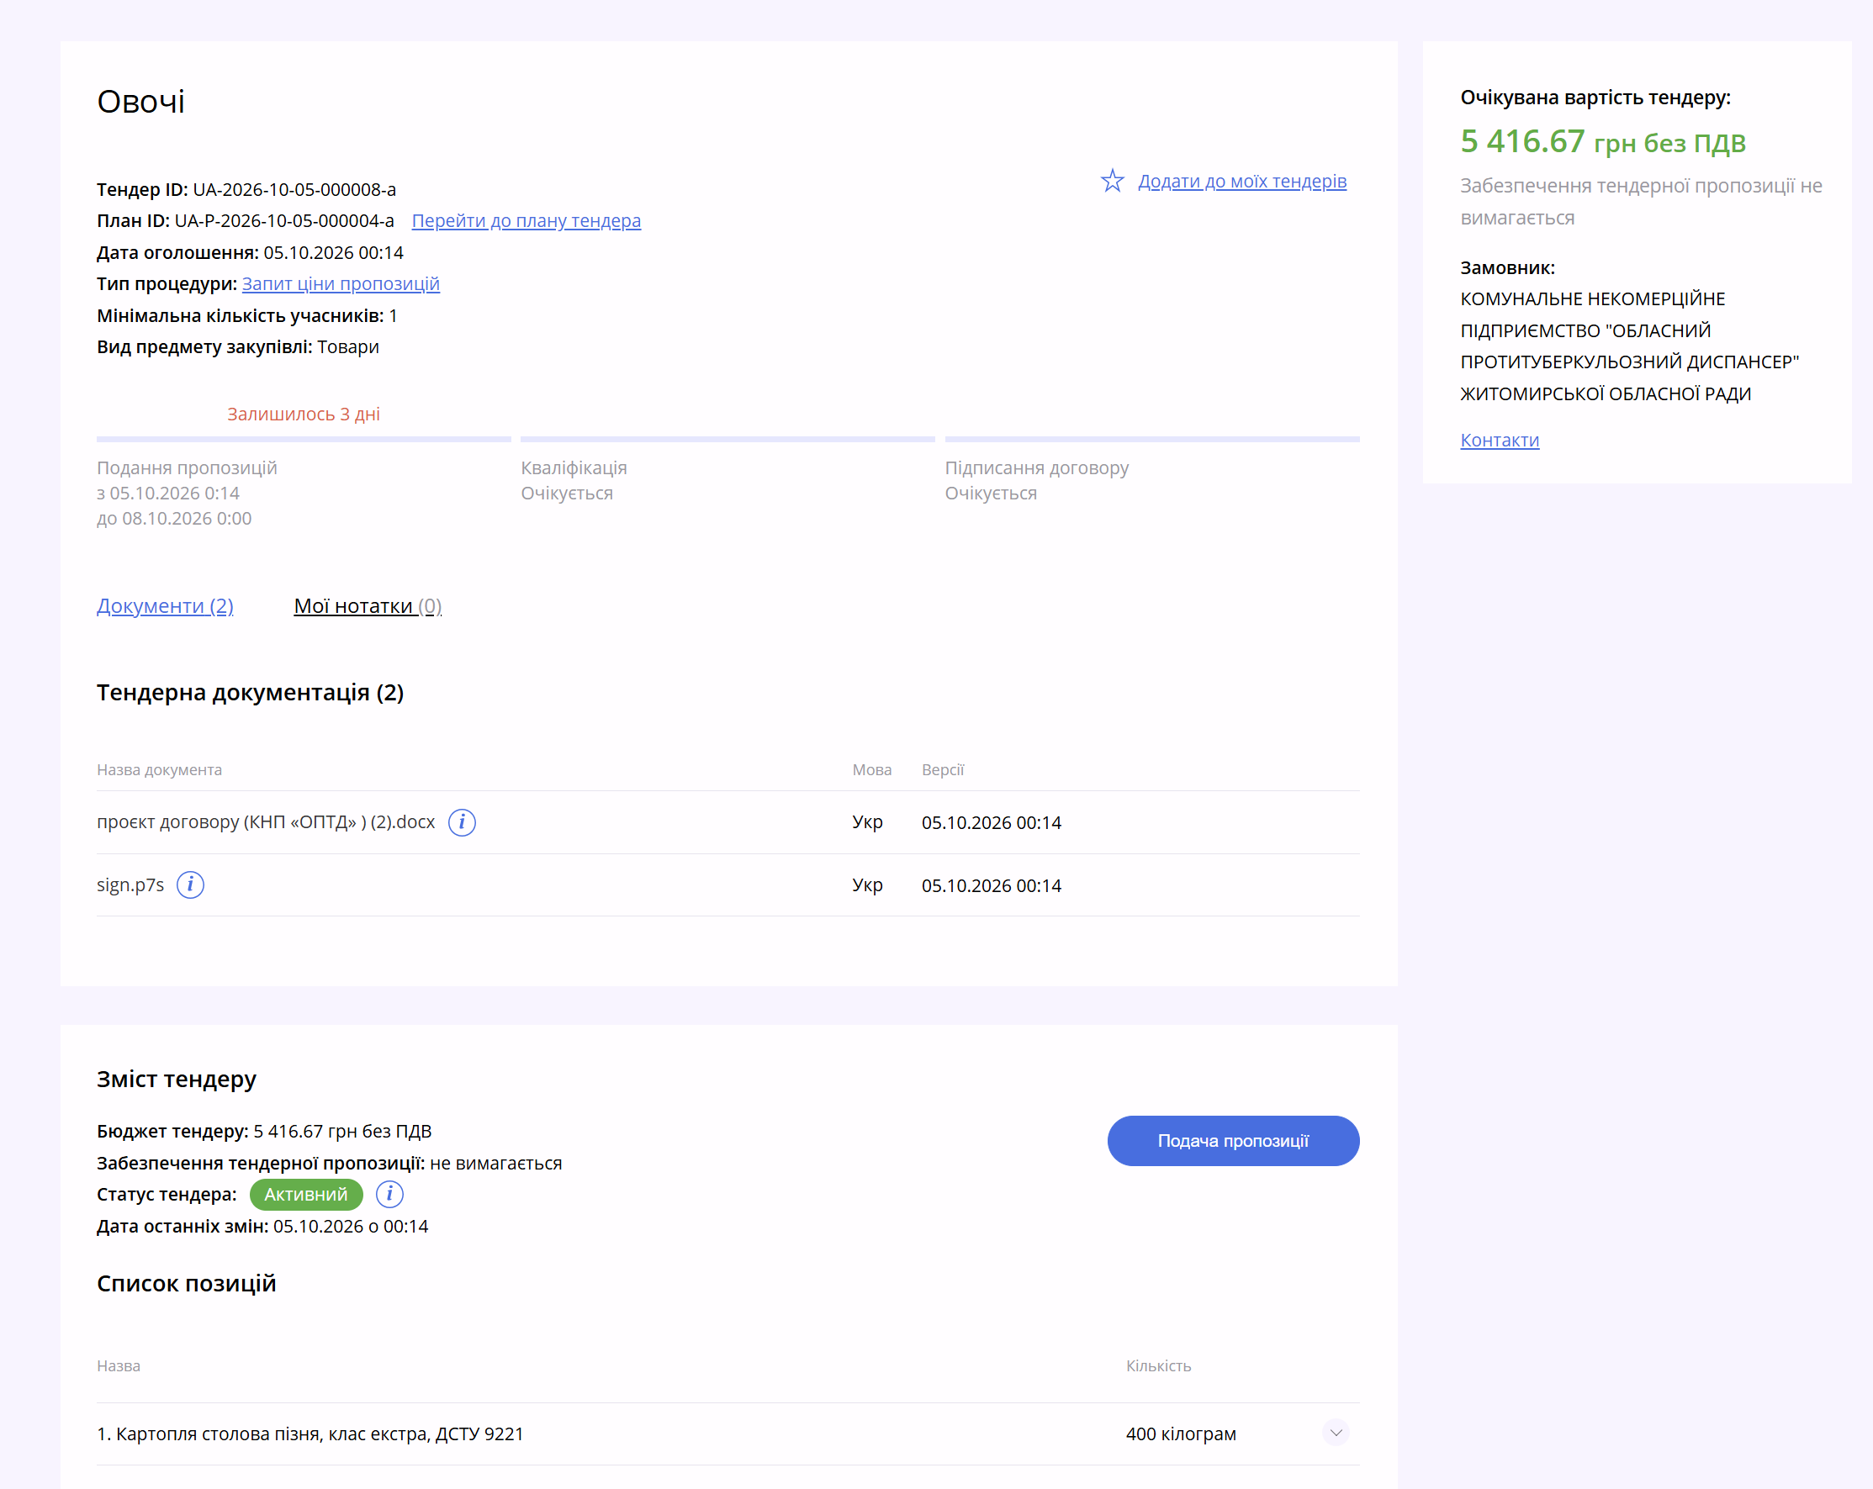Click the green 5 416.67 грн expected value
The width and height of the screenshot is (1873, 1489).
pos(1603,141)
